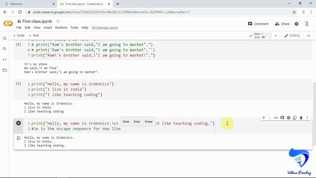Copy link to the selected cell

[276, 118]
